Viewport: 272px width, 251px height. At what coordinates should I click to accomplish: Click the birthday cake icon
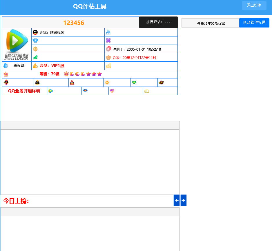click(108, 32)
